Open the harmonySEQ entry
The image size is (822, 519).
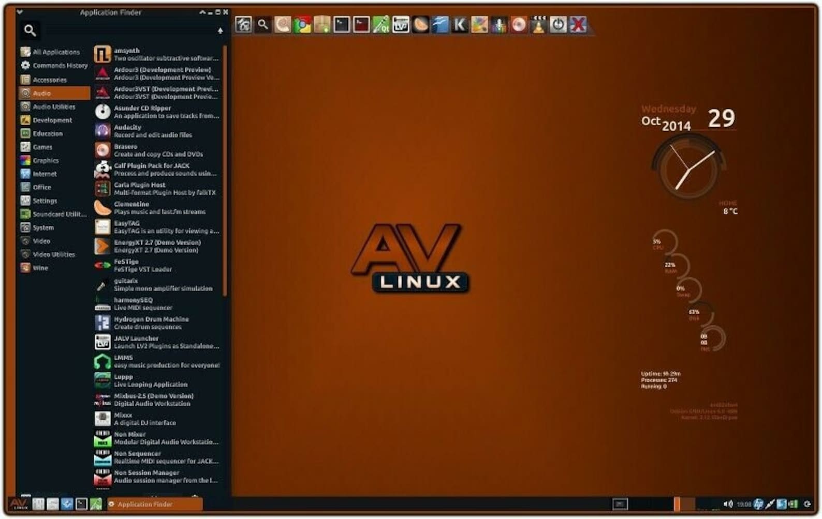[158, 304]
